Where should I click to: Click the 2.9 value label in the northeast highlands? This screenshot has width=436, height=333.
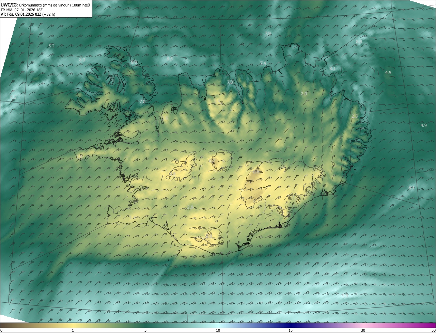[304, 94]
